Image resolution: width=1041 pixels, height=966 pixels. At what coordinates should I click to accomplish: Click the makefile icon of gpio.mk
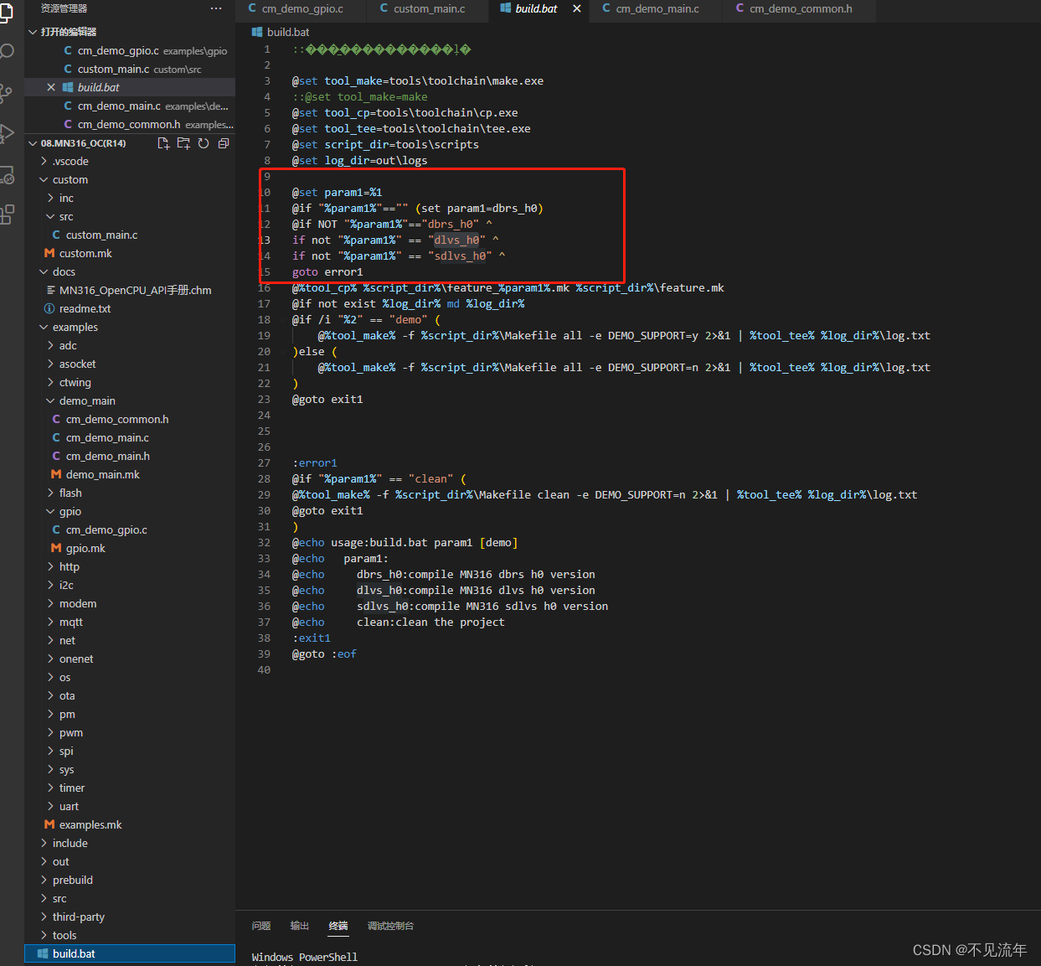(56, 548)
